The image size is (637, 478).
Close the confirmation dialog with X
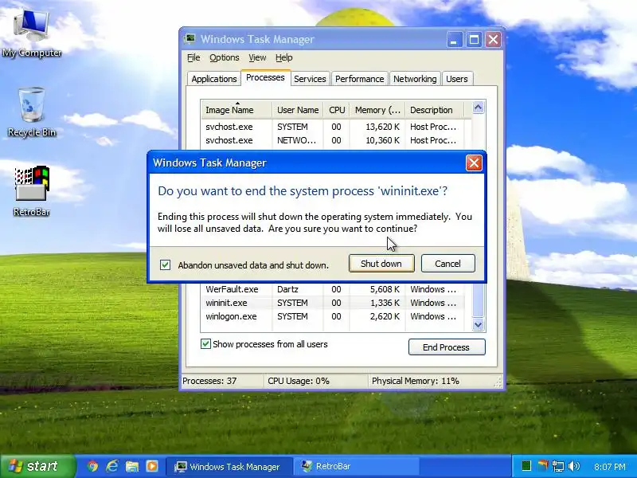click(x=474, y=163)
